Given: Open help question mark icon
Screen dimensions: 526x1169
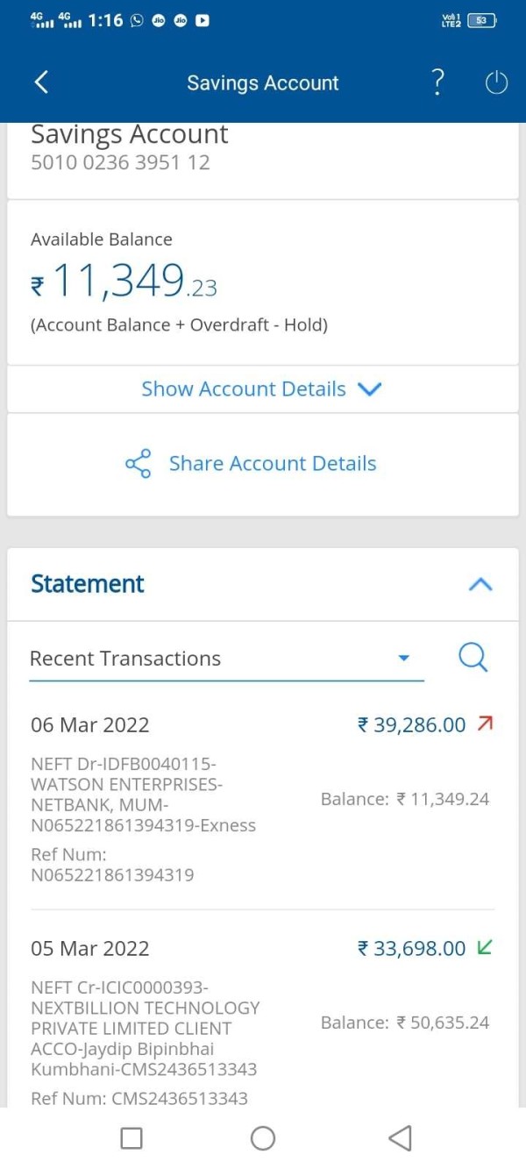Looking at the screenshot, I should pos(438,82).
